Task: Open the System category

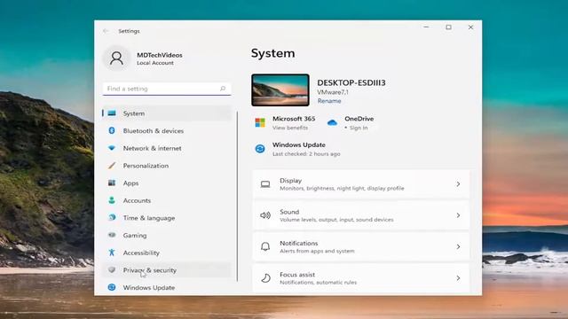Action: point(167,113)
